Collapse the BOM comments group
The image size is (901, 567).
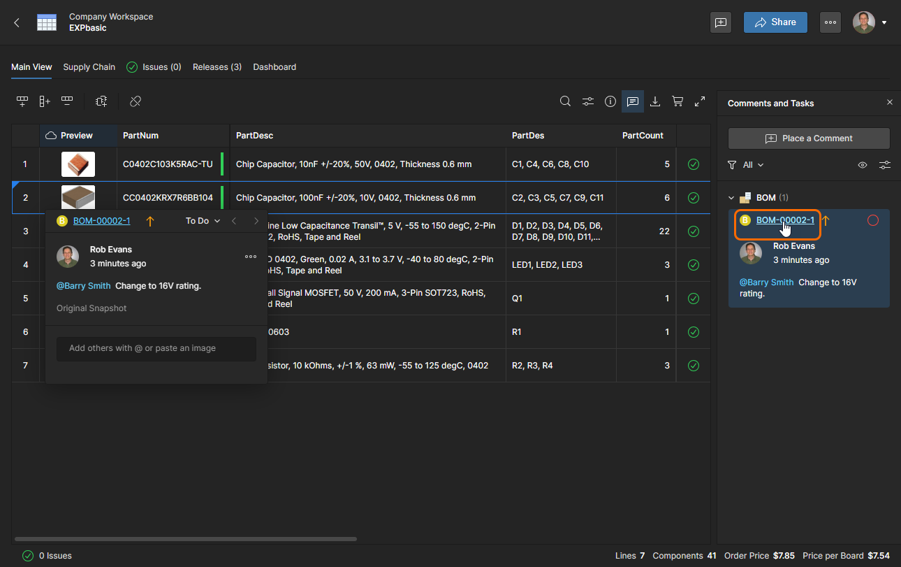(x=731, y=198)
